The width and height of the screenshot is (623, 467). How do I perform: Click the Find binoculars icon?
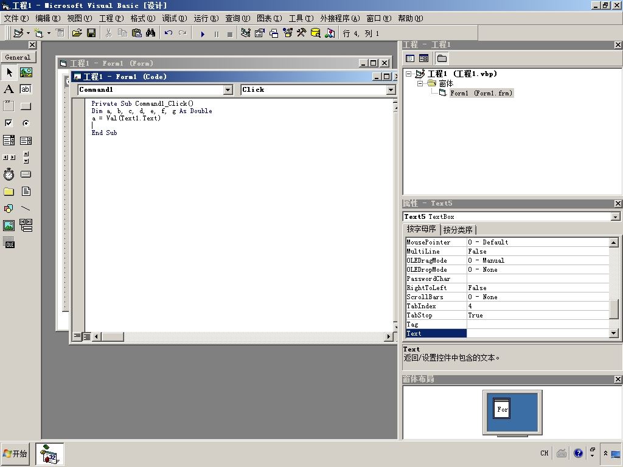pos(151,33)
